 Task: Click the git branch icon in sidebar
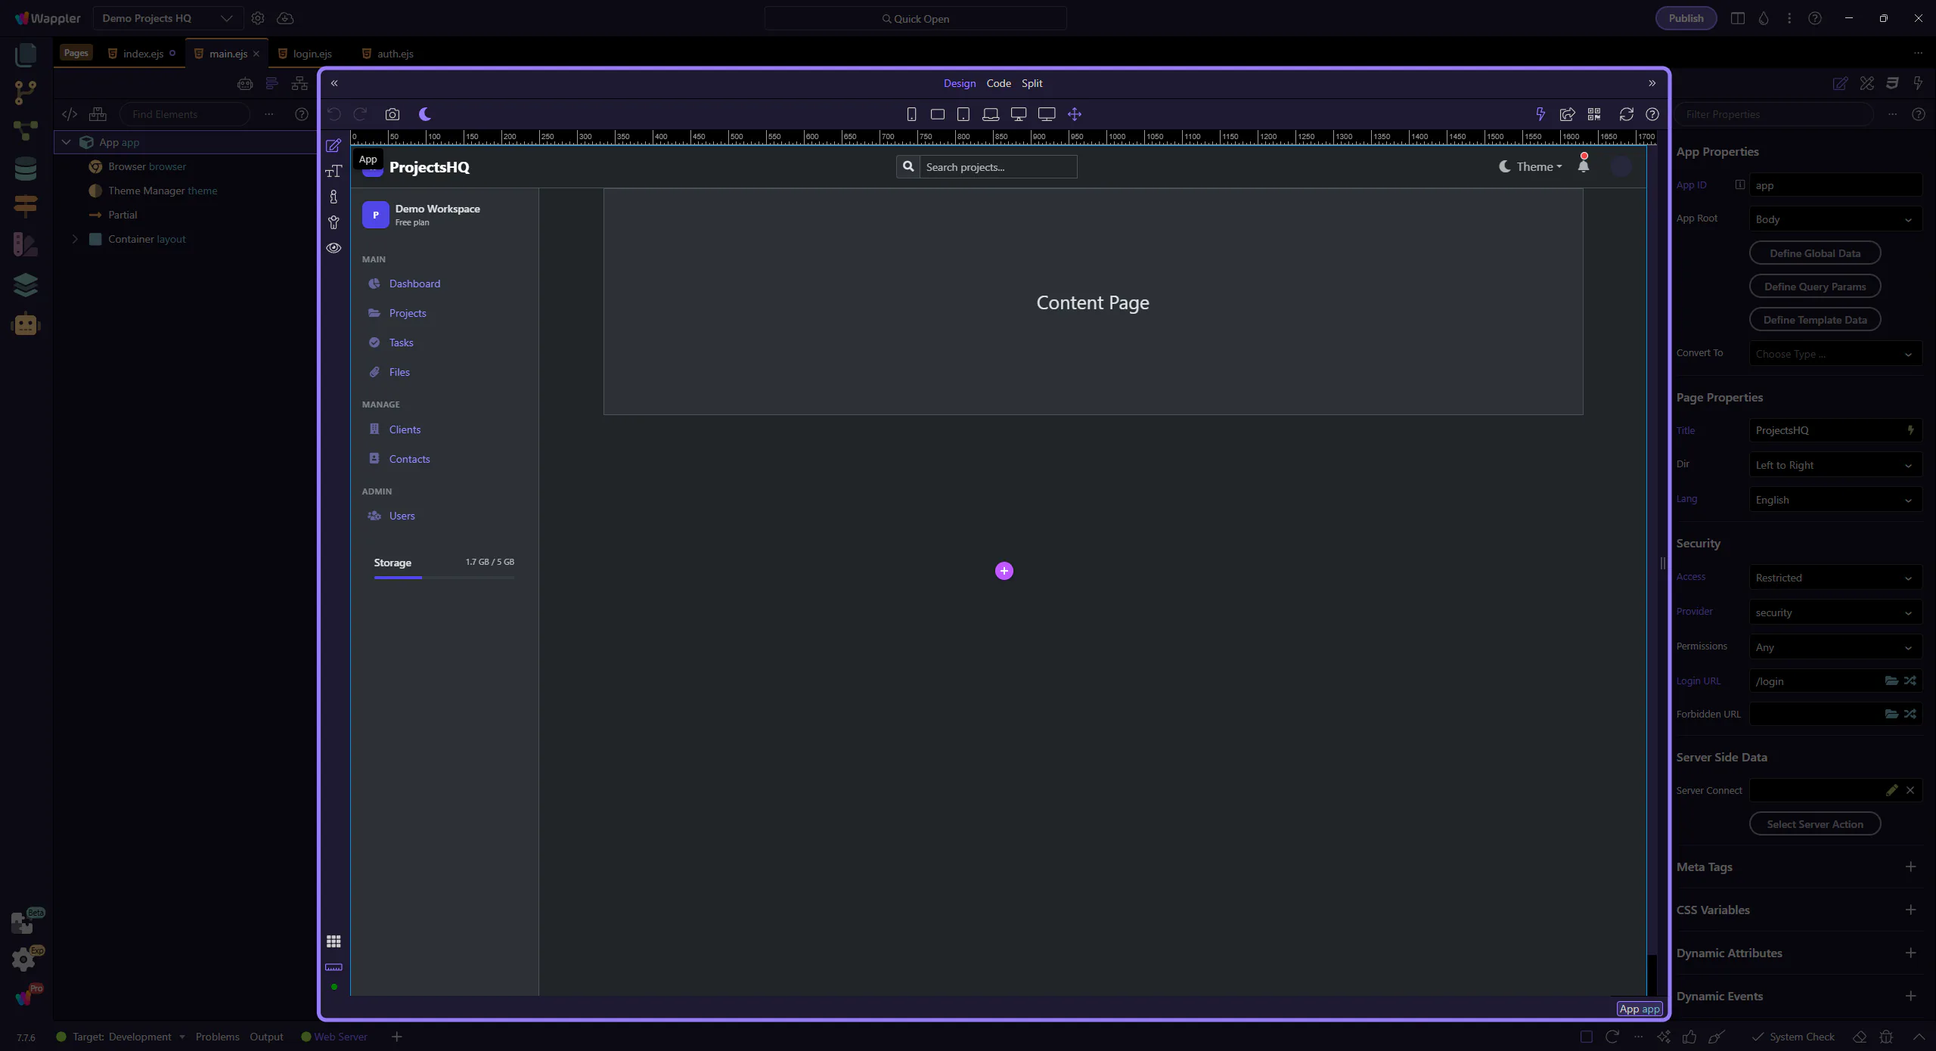[x=25, y=92]
